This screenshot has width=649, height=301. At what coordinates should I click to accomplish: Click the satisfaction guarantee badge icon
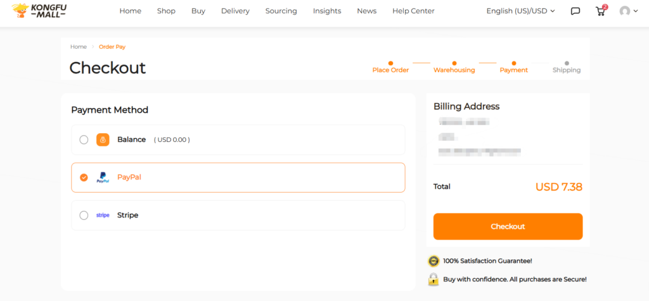(434, 261)
